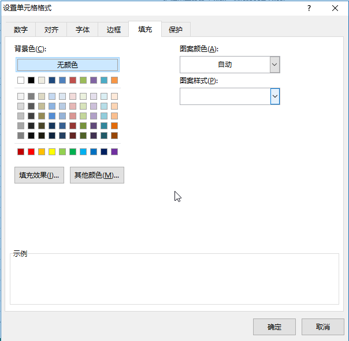Click the help question mark icon
Screen dimensions: 349x341
tap(309, 8)
